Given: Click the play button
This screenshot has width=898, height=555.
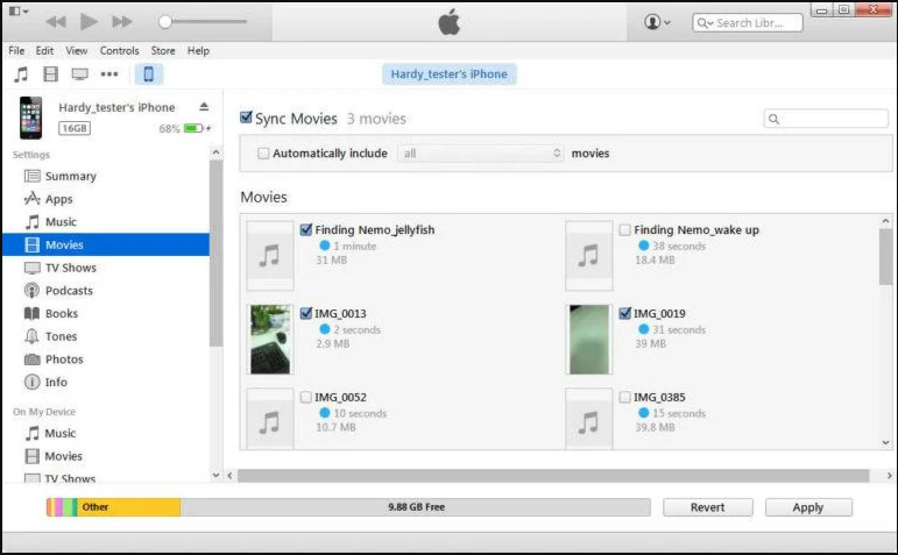Looking at the screenshot, I should [x=89, y=22].
